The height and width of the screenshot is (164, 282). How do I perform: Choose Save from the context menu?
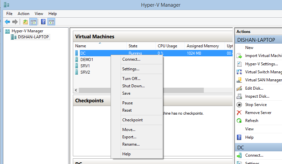click(x=137, y=93)
